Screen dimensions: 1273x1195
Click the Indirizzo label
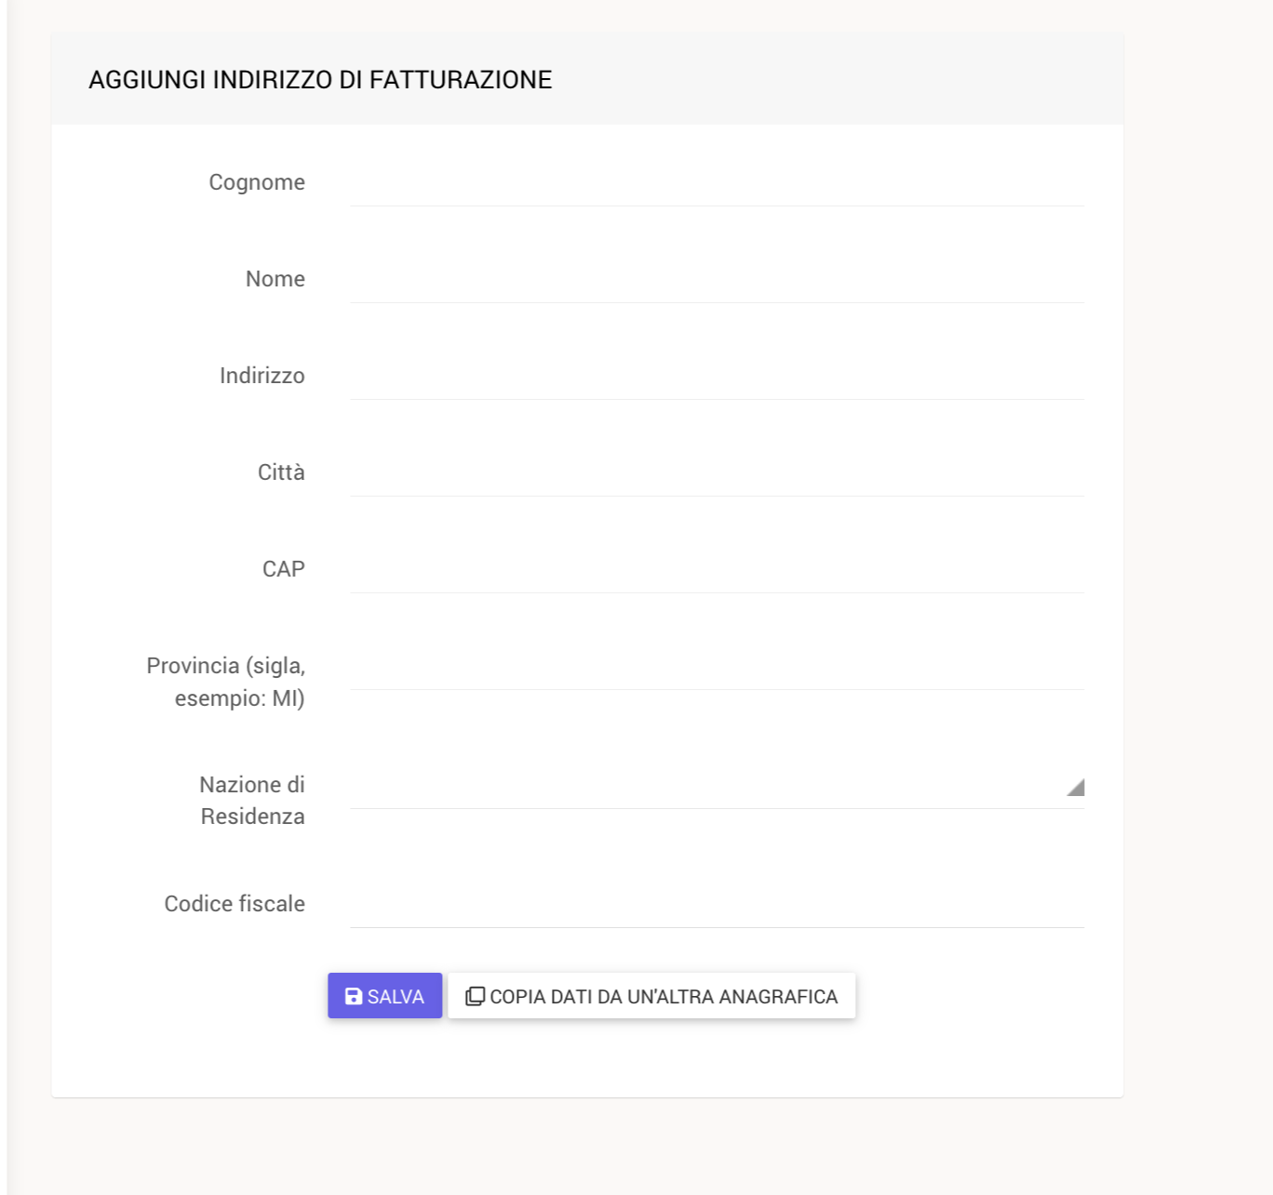[262, 376]
